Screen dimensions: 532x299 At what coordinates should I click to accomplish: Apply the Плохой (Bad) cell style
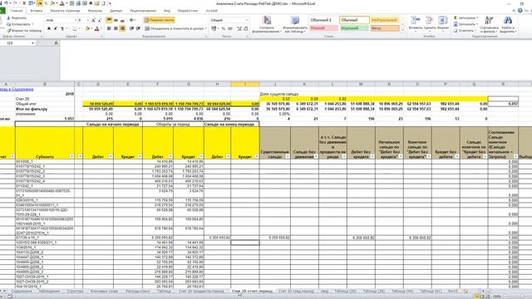click(323, 28)
